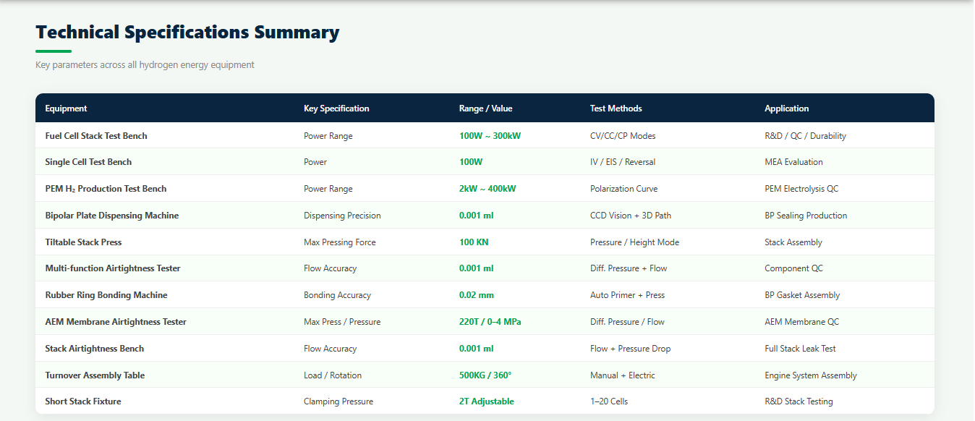The image size is (975, 421).
Task: Click the 100W ~ 300kW power range value
Action: pos(490,136)
